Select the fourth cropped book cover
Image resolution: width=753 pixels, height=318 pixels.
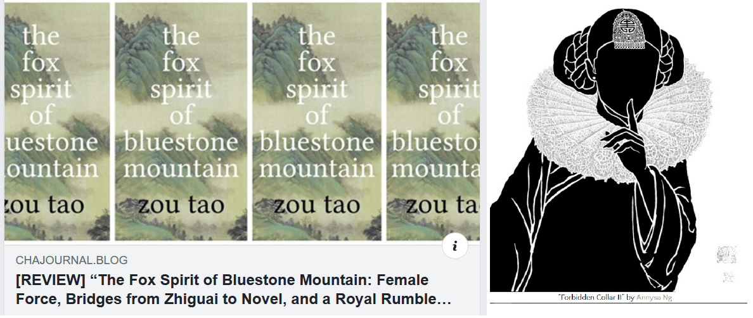[x=433, y=122]
